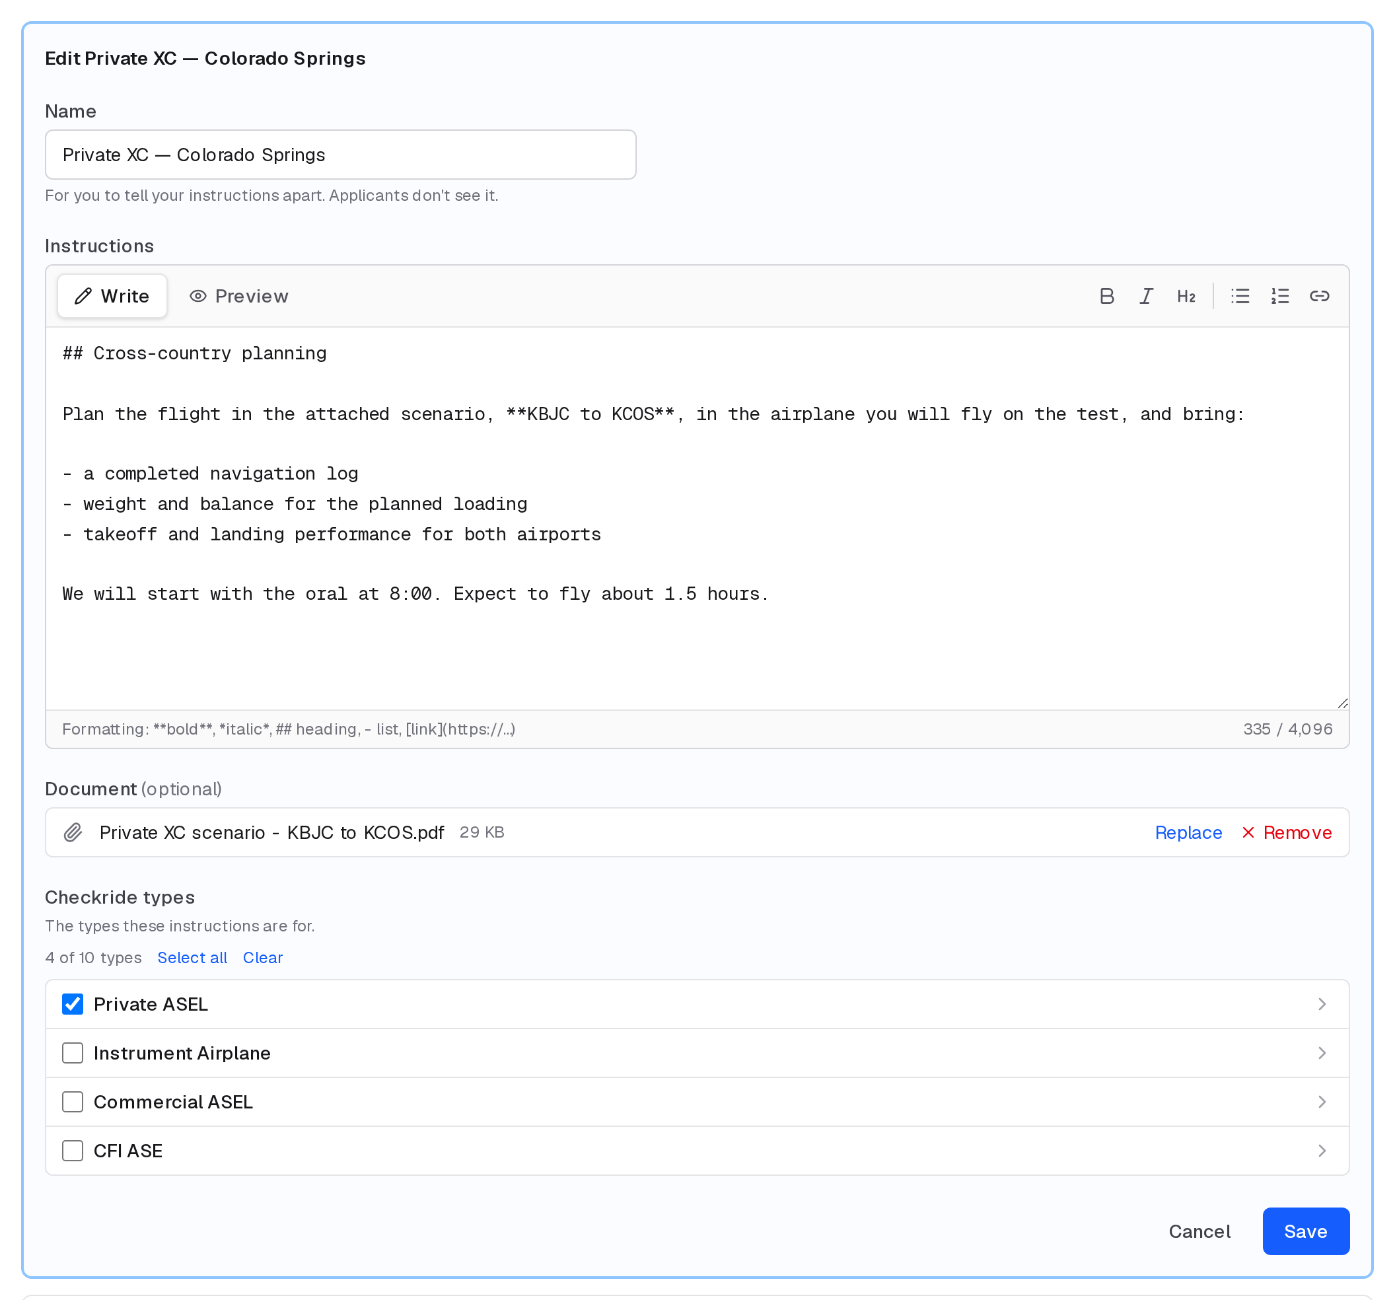Click the Select all link
The width and height of the screenshot is (1395, 1300).
pos(192,958)
